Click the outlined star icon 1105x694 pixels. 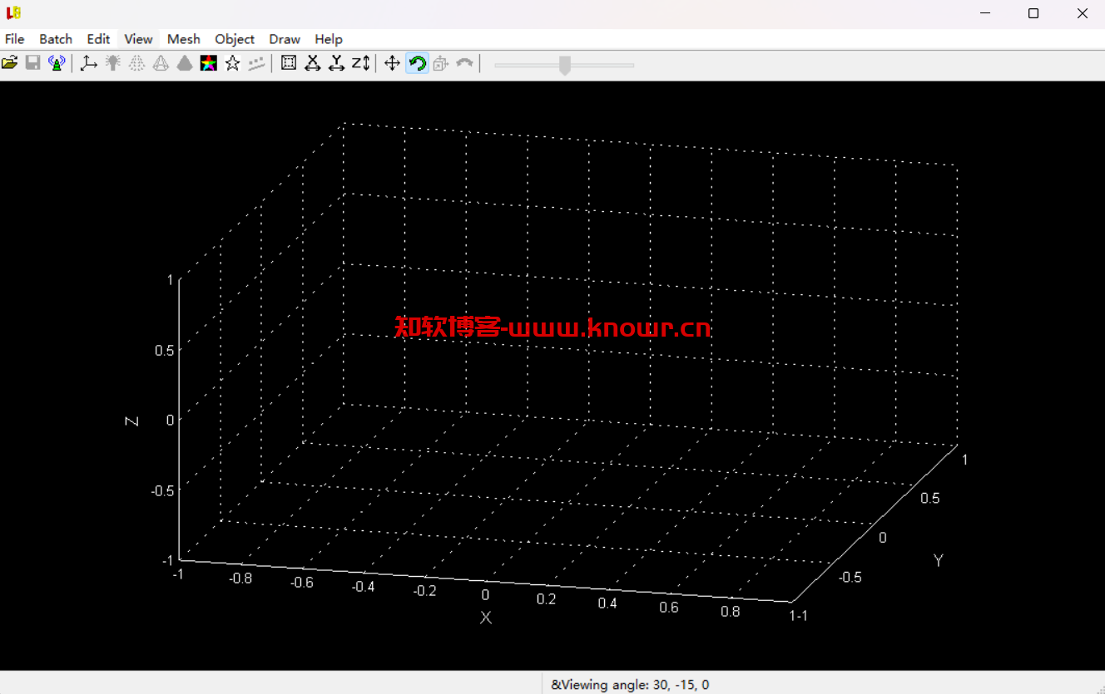coord(233,63)
